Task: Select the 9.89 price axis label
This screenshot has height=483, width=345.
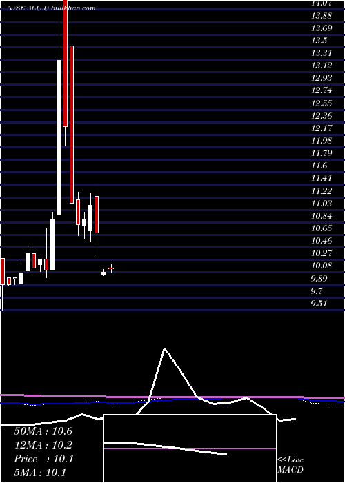Action: click(319, 279)
